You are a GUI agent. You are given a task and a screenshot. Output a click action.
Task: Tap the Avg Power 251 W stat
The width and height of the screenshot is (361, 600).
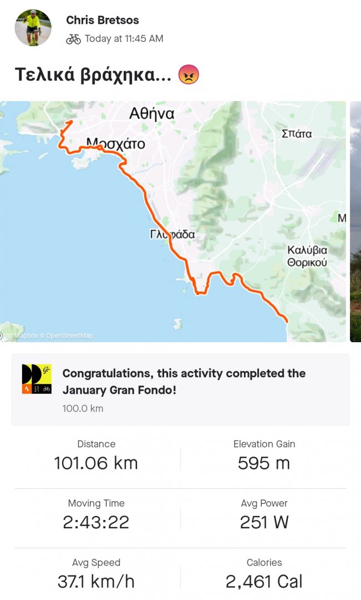pos(264,516)
